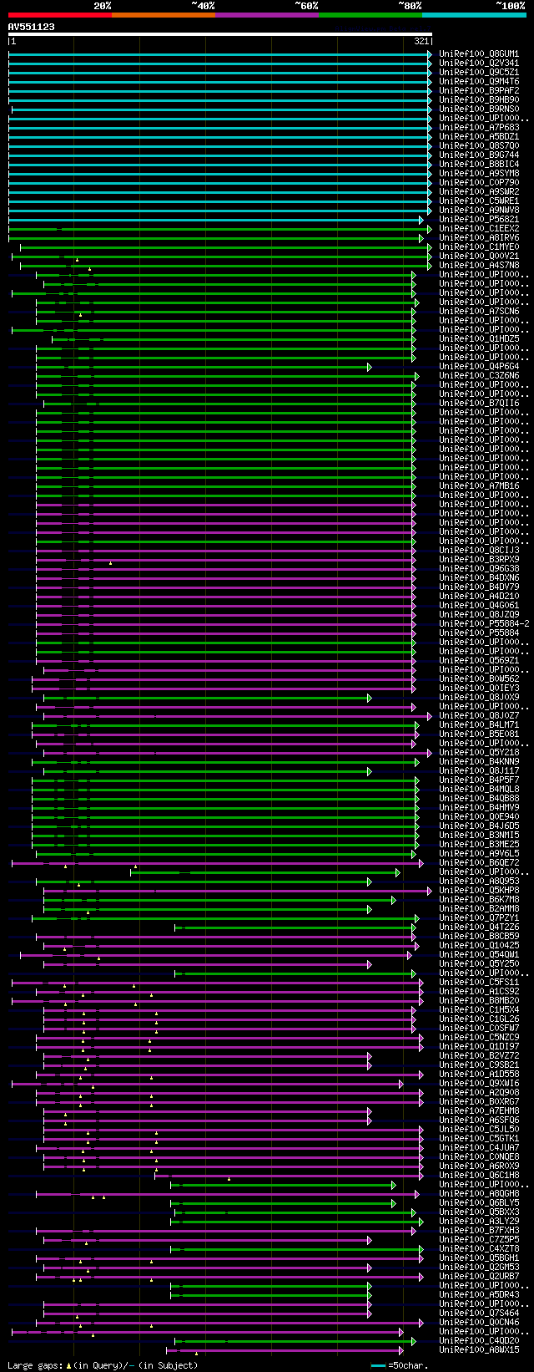Click hit label UniRef100_A4S7N8
Viewport: 534px width, 1372px height.
pos(479,266)
